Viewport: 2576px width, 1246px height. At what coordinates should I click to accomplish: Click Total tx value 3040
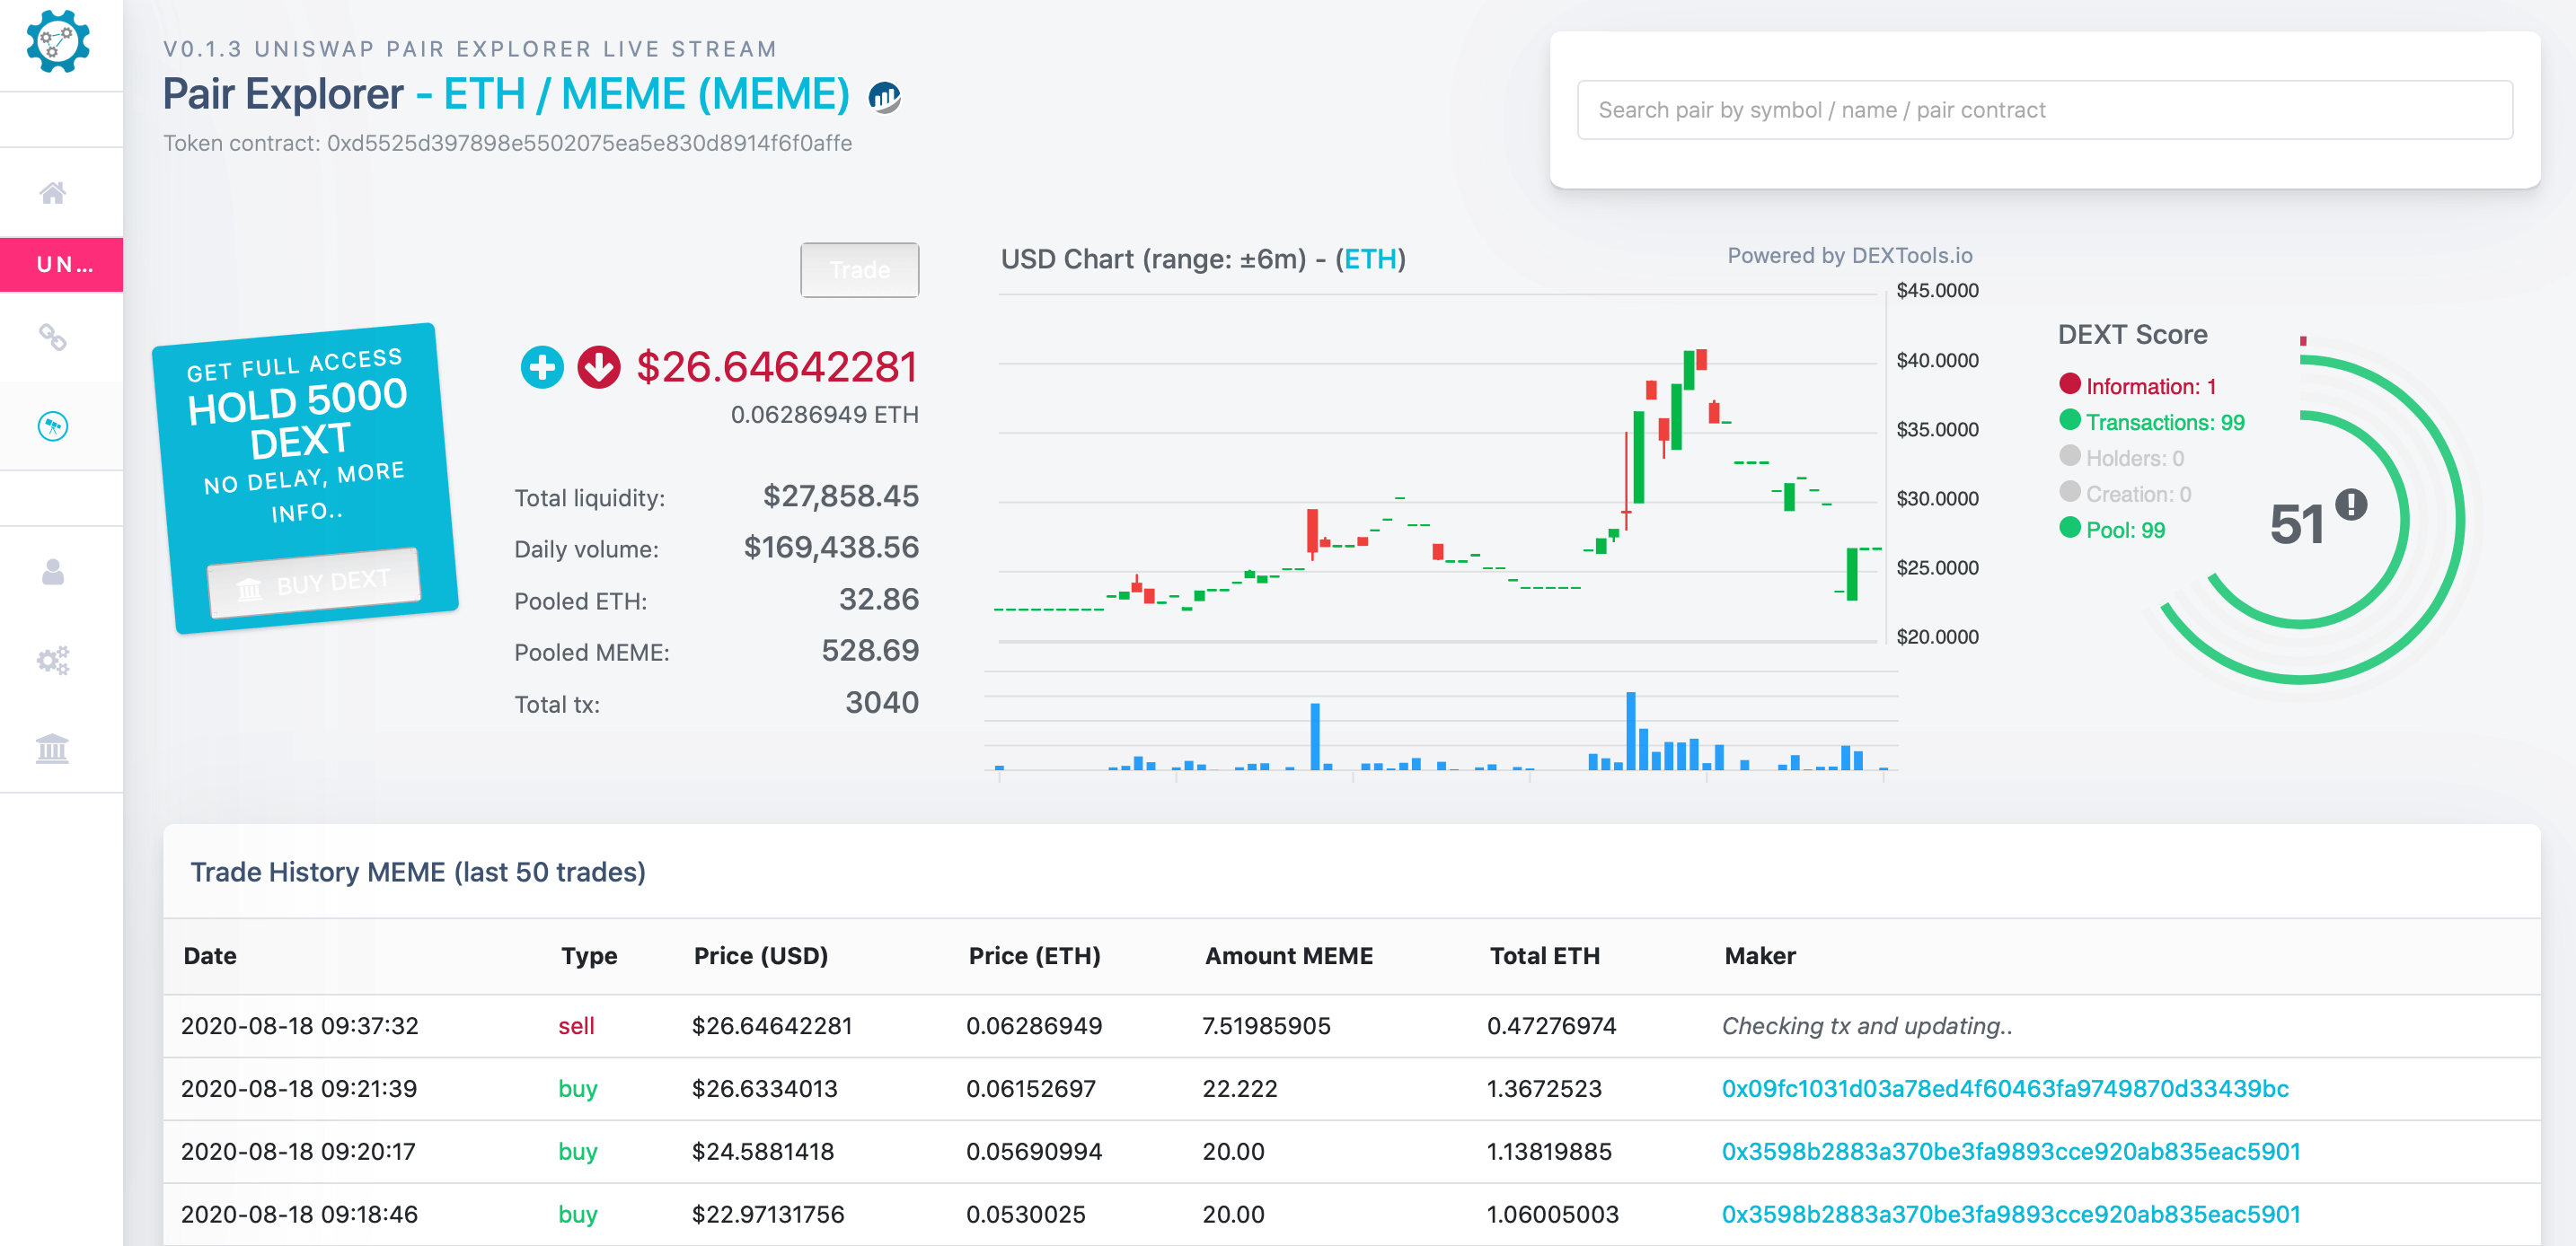coord(881,702)
